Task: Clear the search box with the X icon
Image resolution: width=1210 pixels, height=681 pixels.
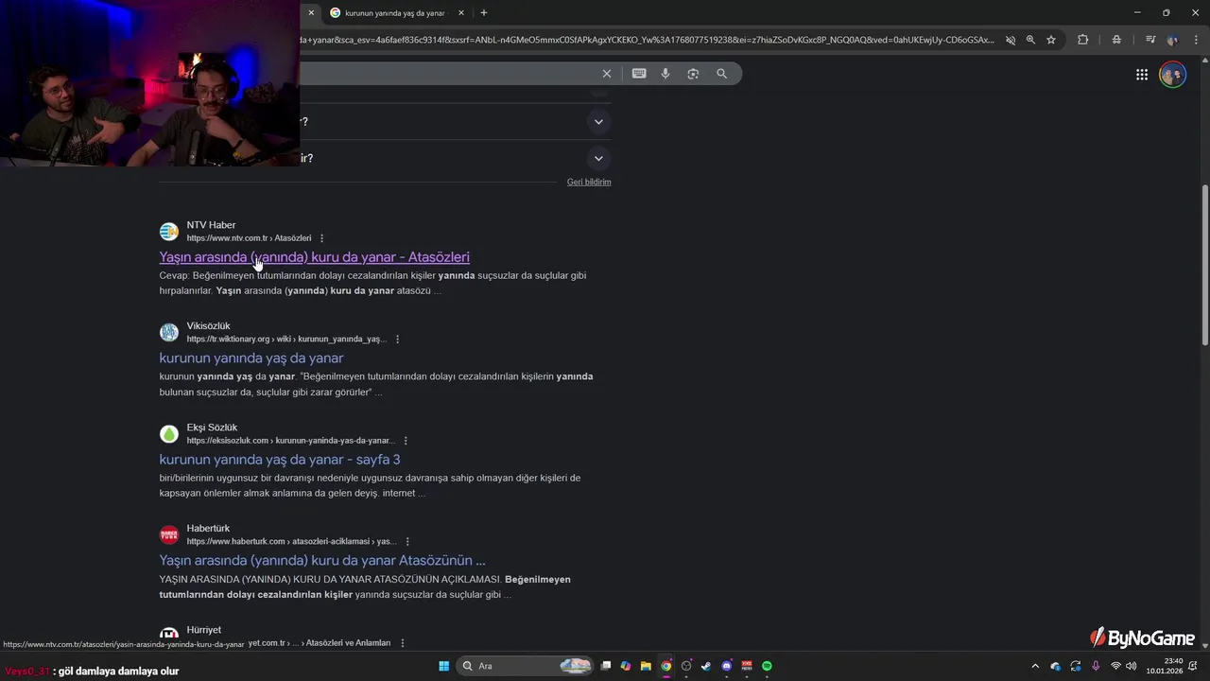Action: [607, 74]
